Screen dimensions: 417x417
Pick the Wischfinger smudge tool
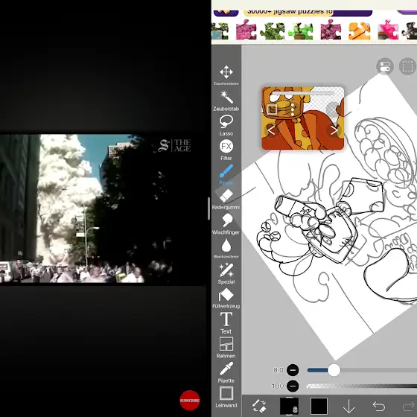[226, 224]
